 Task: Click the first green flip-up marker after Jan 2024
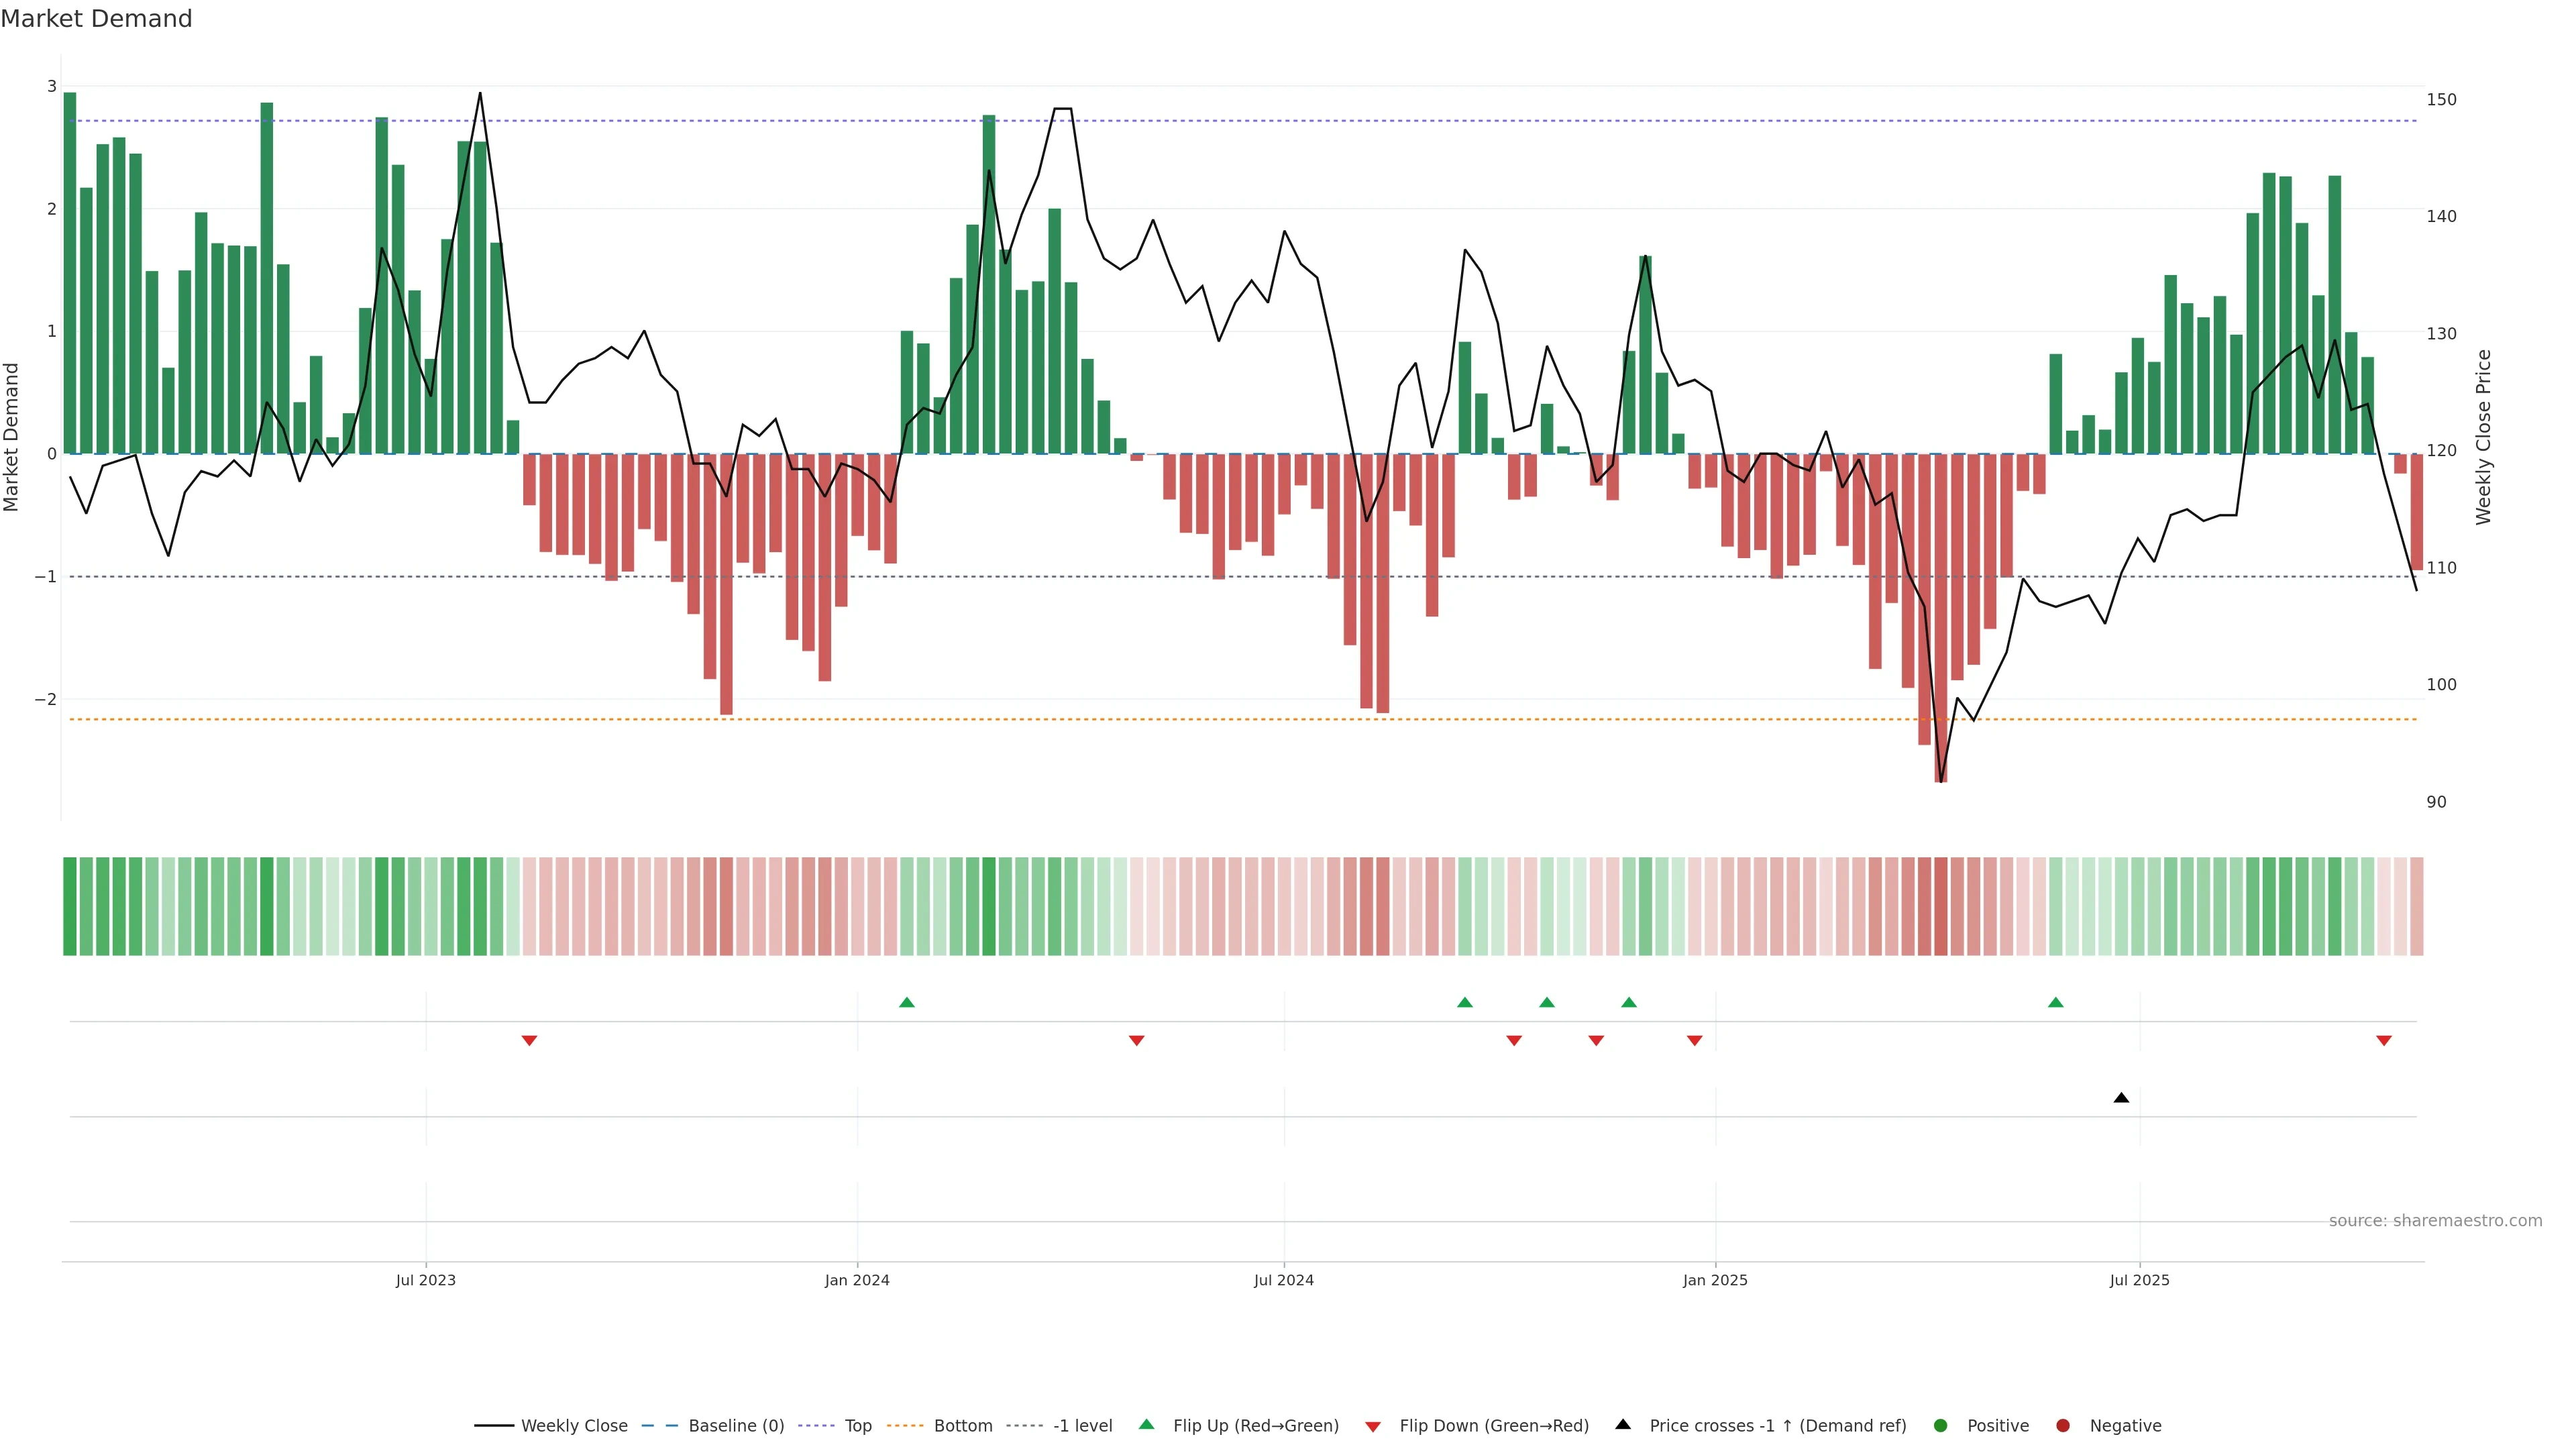coord(907,1002)
